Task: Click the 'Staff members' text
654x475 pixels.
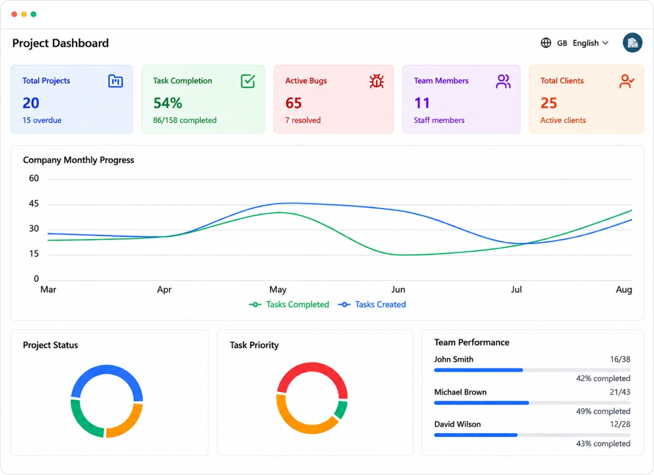Action: pyautogui.click(x=439, y=120)
